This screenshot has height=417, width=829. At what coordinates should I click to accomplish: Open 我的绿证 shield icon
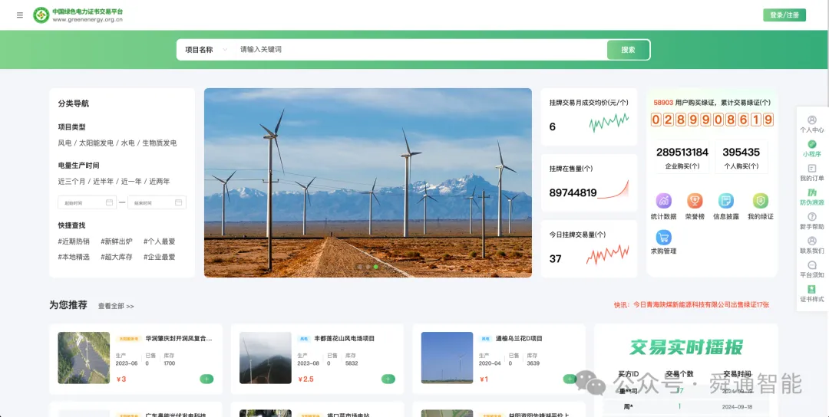pyautogui.click(x=760, y=201)
